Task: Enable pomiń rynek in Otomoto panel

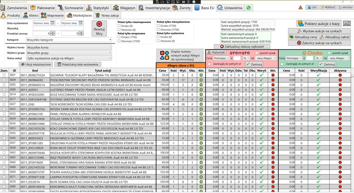Action: click(x=257, y=53)
